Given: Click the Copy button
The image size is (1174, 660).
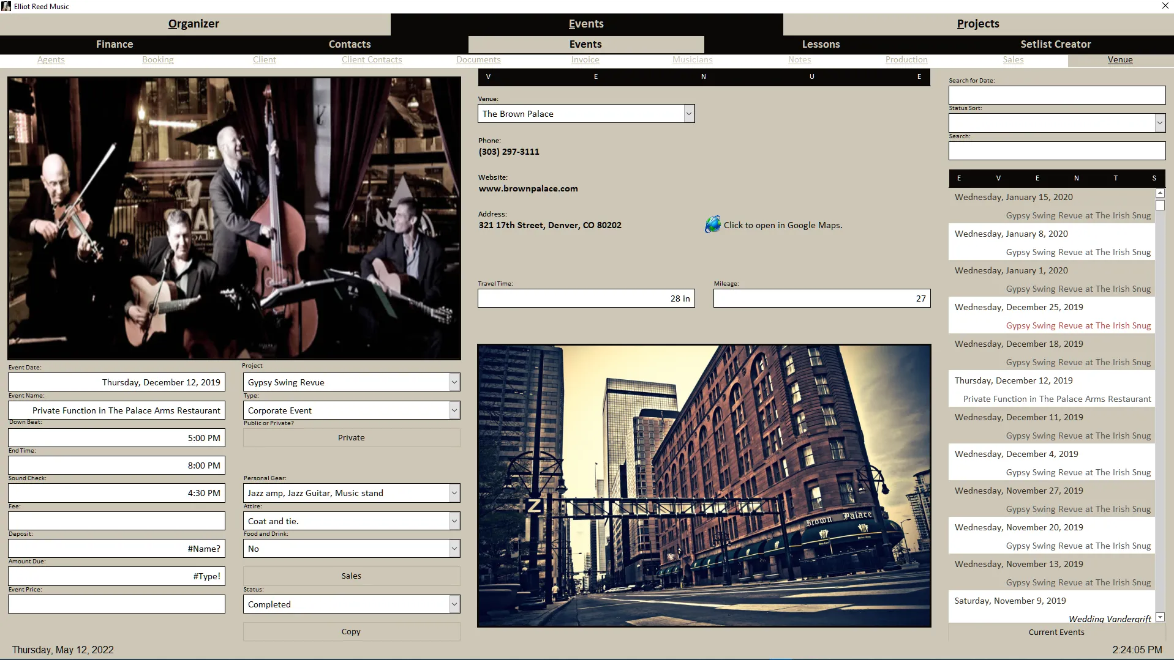Looking at the screenshot, I should 351,631.
